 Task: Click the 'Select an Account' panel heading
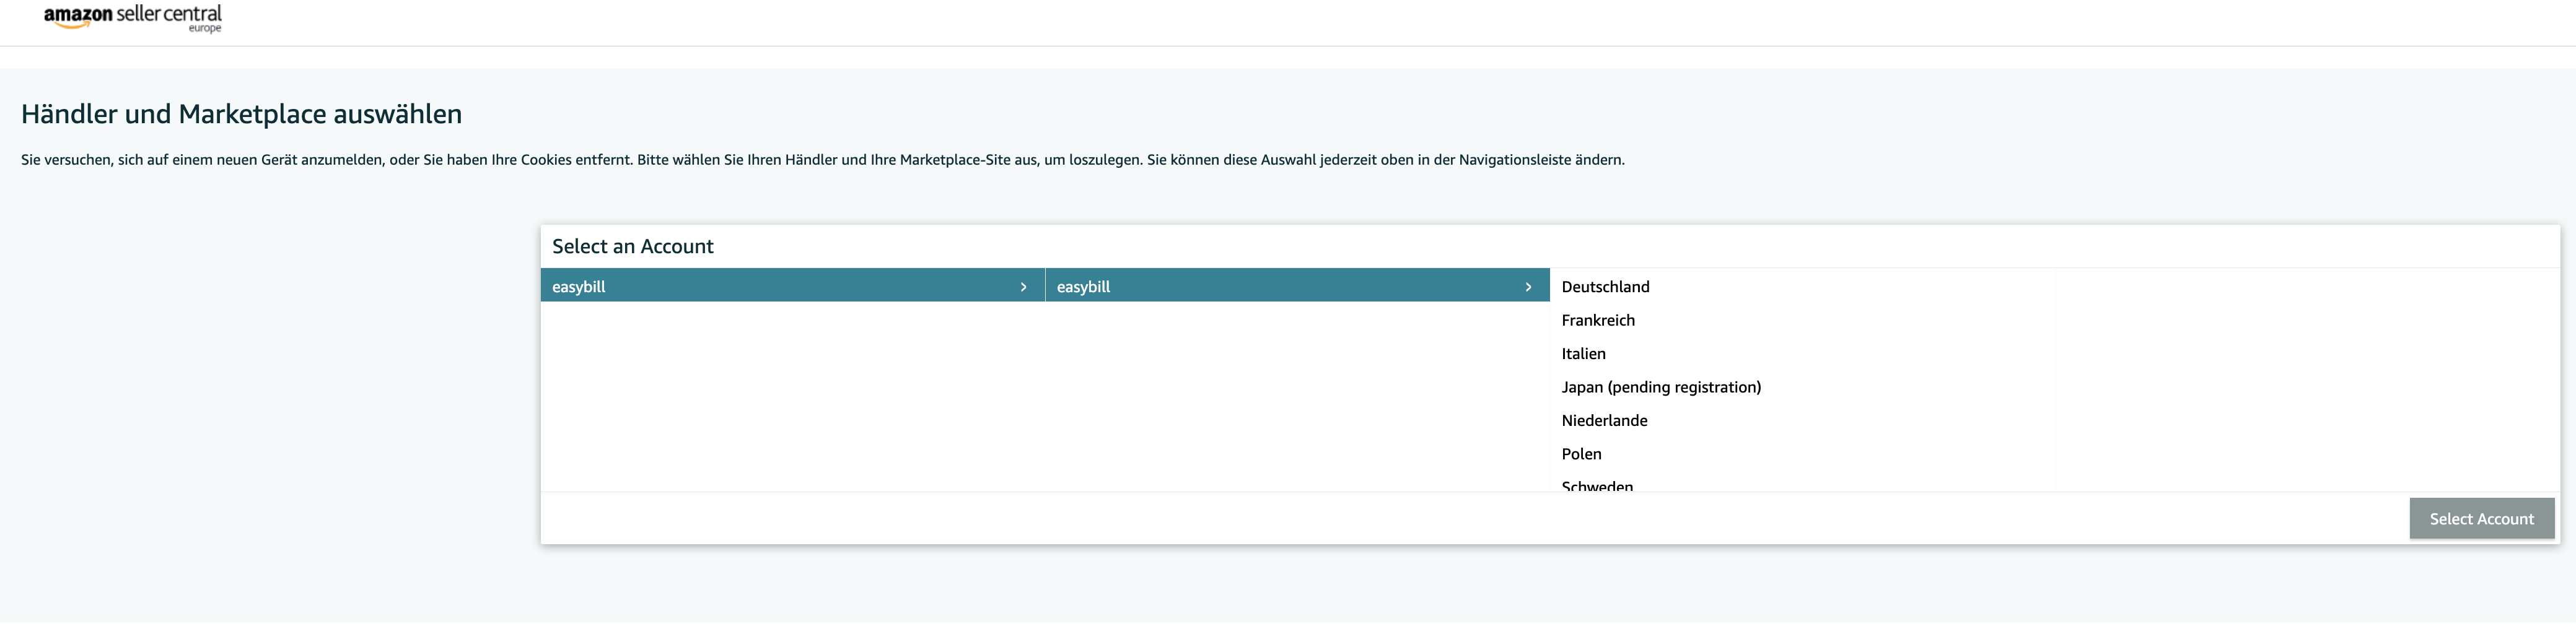[x=632, y=247]
